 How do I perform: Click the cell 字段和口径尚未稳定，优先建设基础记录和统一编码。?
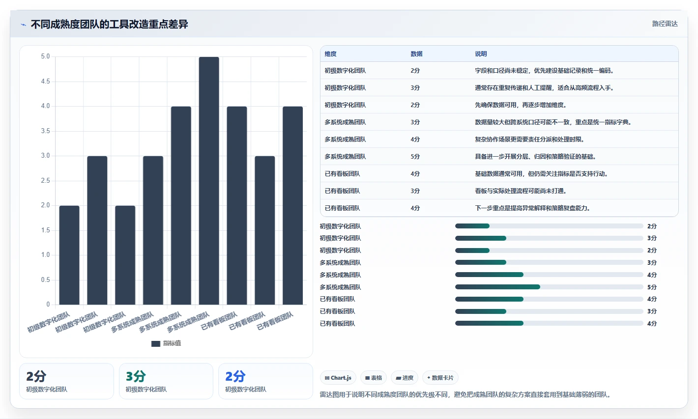tap(544, 71)
